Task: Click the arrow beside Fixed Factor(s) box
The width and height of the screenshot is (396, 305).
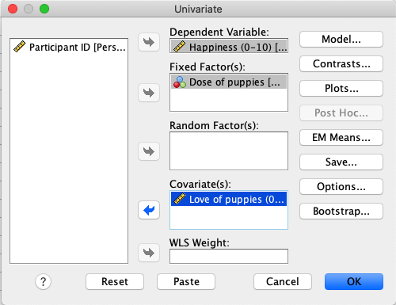Action: (x=149, y=93)
